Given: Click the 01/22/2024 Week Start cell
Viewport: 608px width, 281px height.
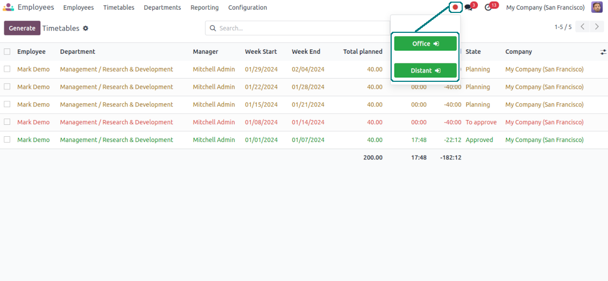Looking at the screenshot, I should pyautogui.click(x=261, y=87).
